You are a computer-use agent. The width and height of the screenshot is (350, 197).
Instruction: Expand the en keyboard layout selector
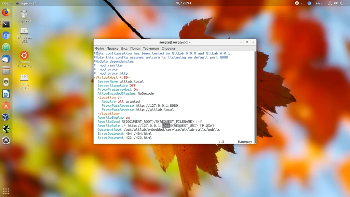[319, 3]
